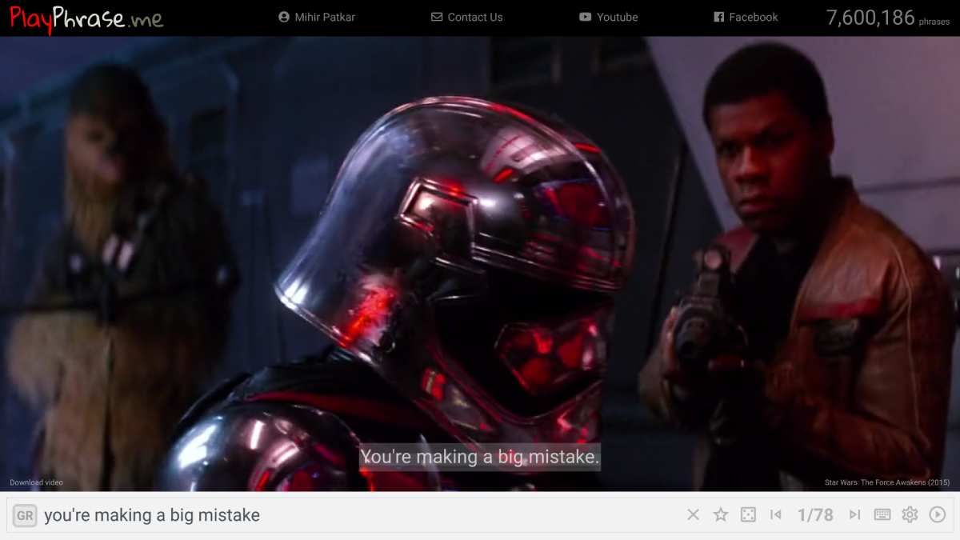Click the PlayPhrase.me logo
Image resolution: width=960 pixels, height=540 pixels.
(x=86, y=18)
